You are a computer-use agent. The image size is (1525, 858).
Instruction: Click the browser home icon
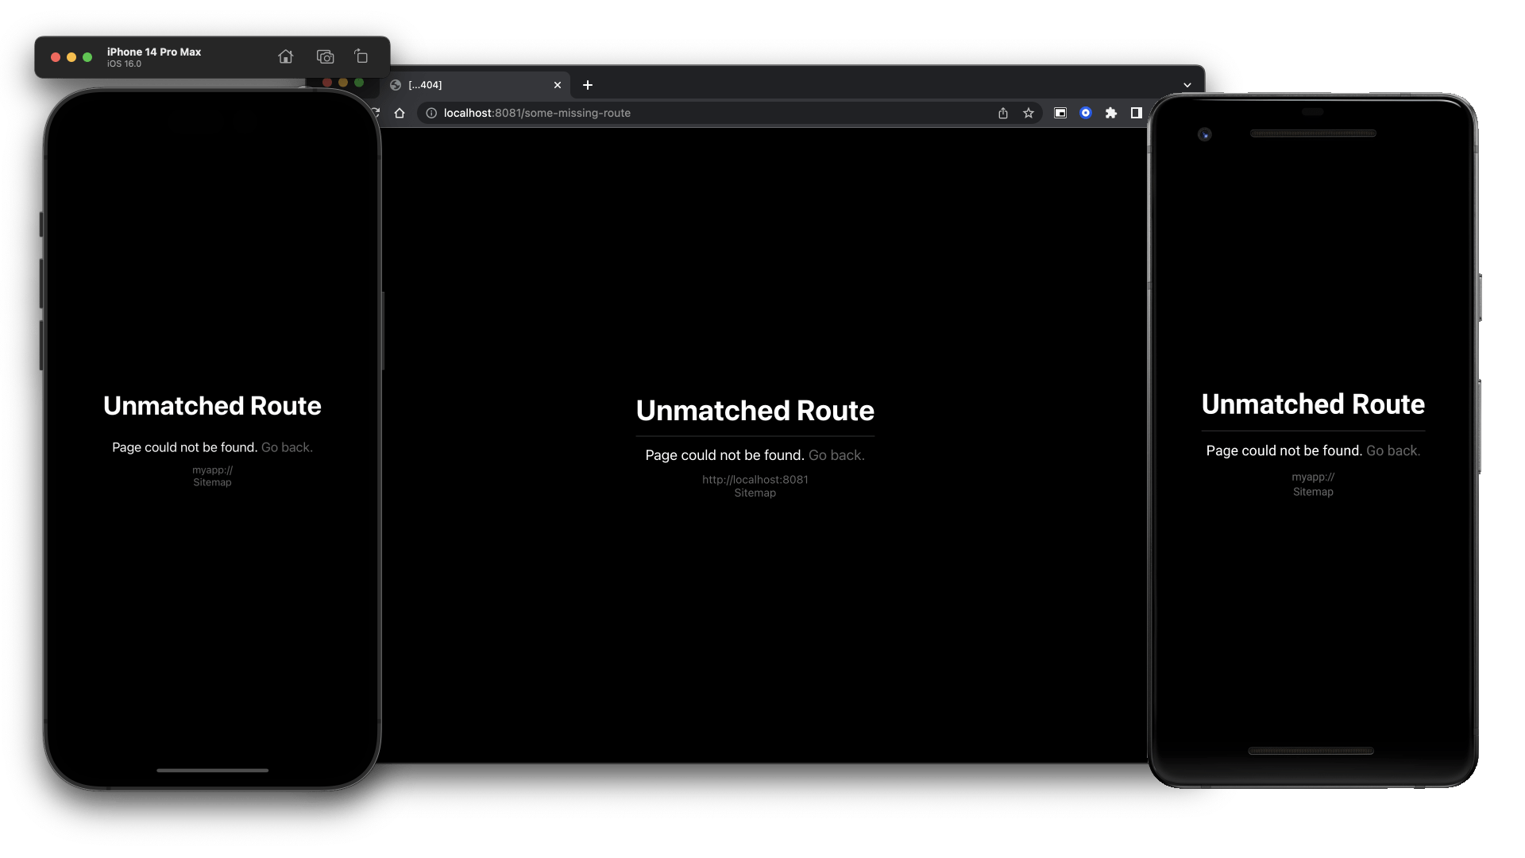click(400, 113)
